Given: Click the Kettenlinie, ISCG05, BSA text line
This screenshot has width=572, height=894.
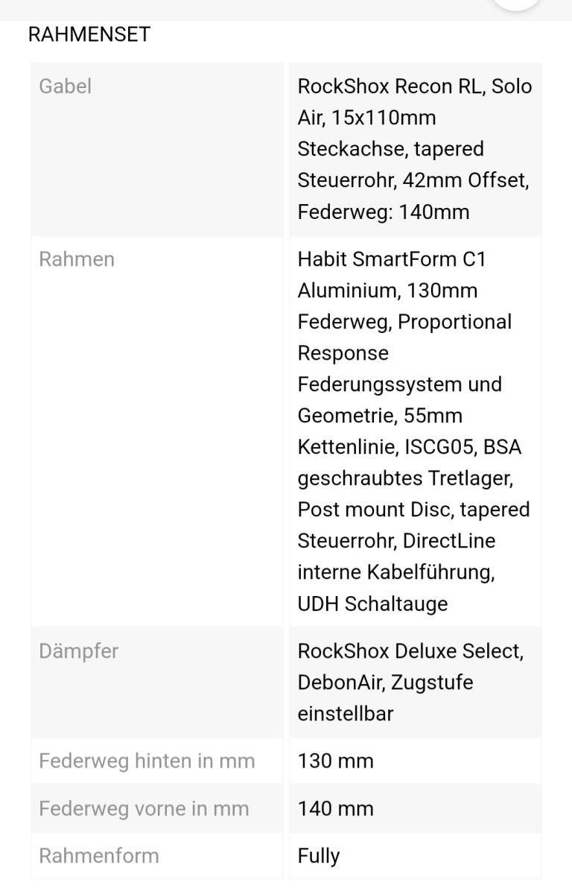Looking at the screenshot, I should click(409, 447).
